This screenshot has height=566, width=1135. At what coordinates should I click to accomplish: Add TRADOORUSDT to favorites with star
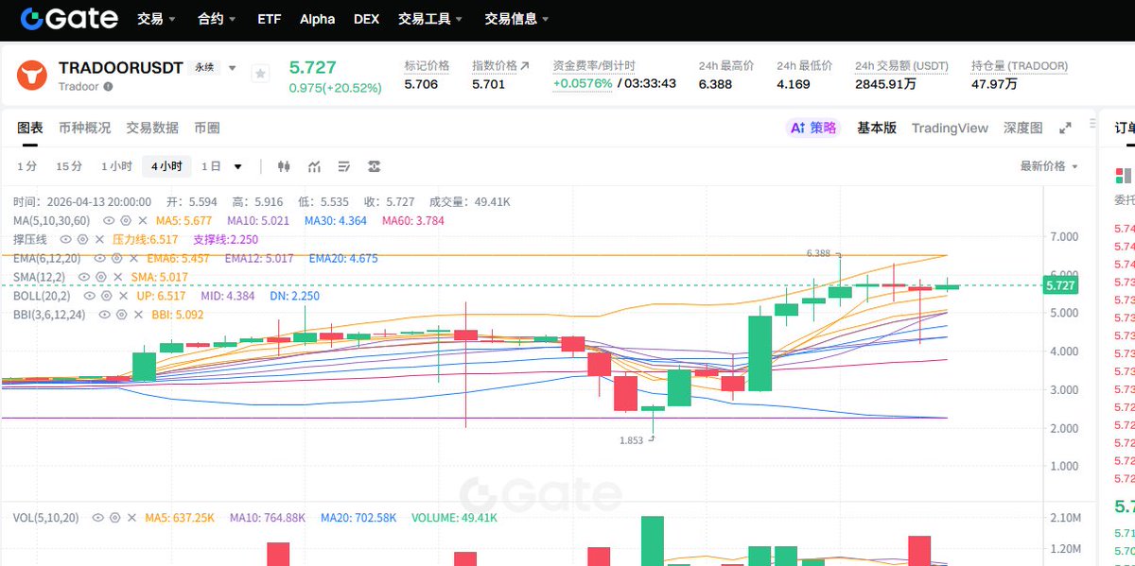(x=260, y=74)
